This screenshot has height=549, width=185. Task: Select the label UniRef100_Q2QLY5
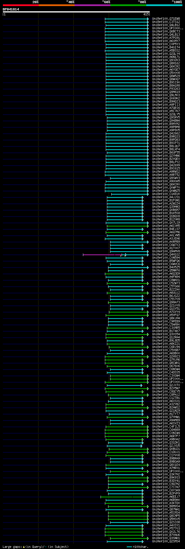click(x=166, y=114)
